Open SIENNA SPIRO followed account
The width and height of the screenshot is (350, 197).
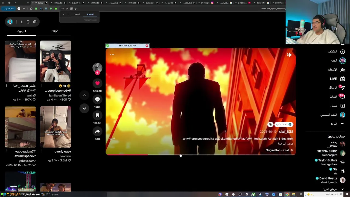331,153
